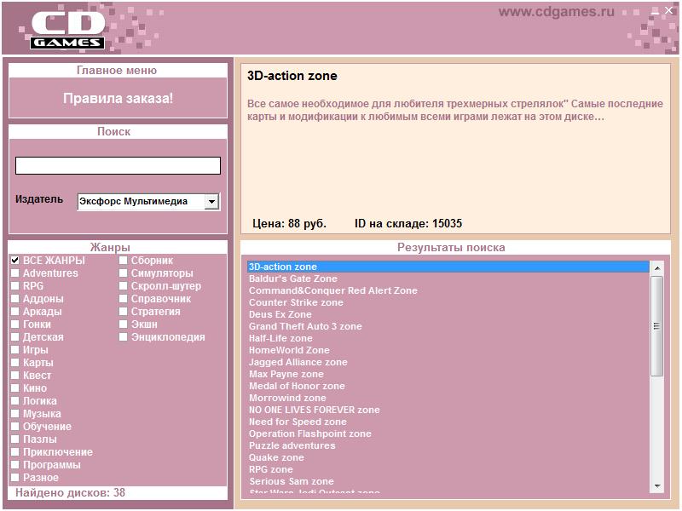Choose Command&Conquer Red Alert Zone
Image resolution: width=682 pixels, height=511 pixels.
(x=448, y=290)
